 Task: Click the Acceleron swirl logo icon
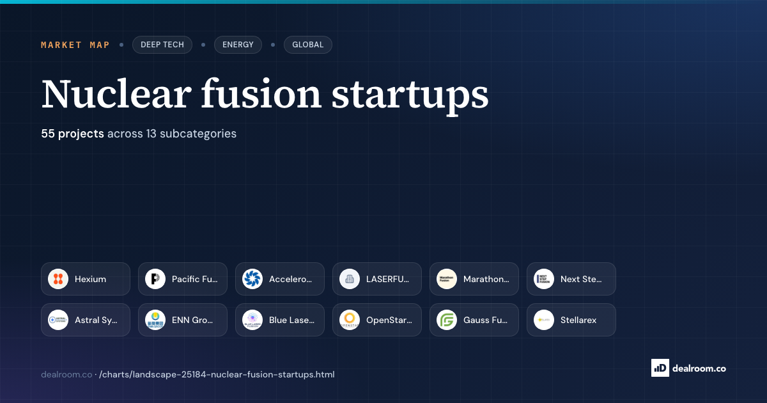[252, 279]
